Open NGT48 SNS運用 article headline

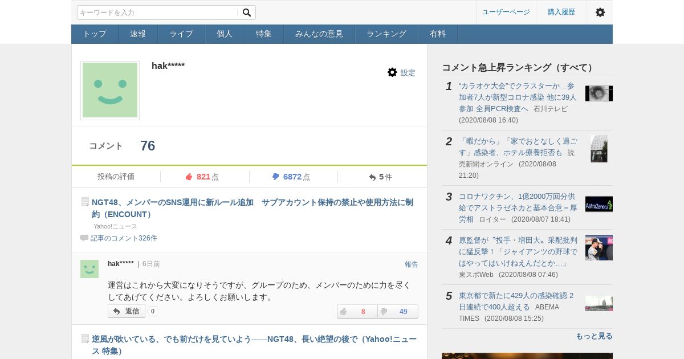253,208
